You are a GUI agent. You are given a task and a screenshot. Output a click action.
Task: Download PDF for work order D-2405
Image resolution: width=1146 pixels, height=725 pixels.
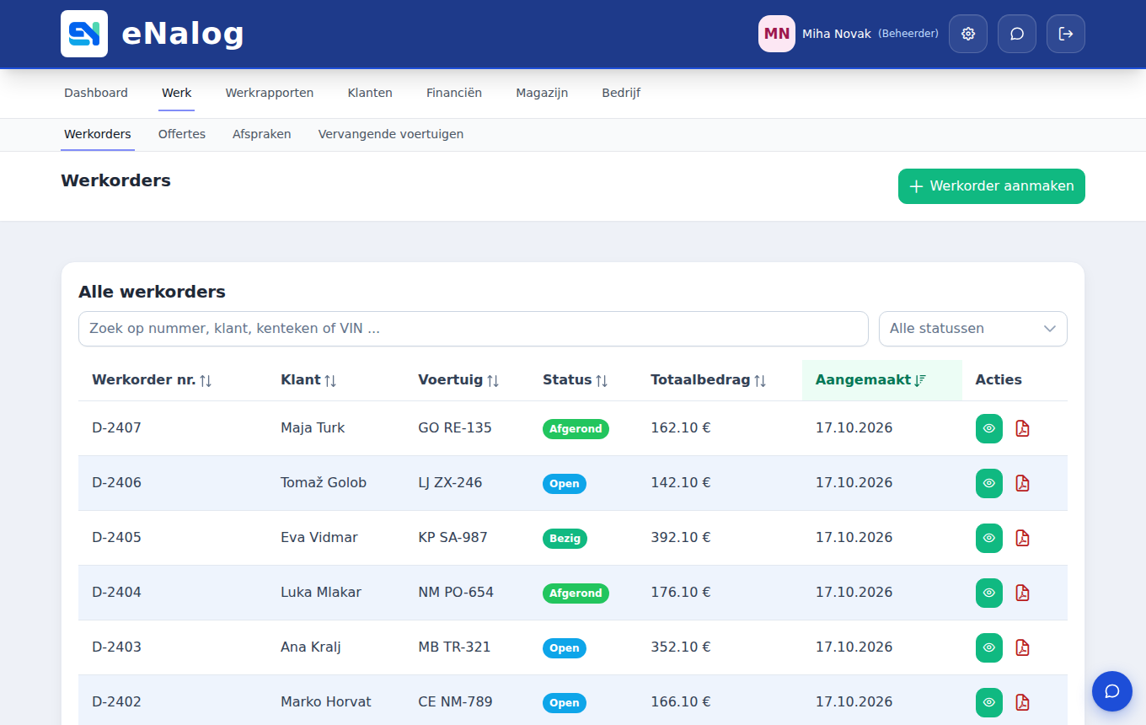click(1022, 538)
